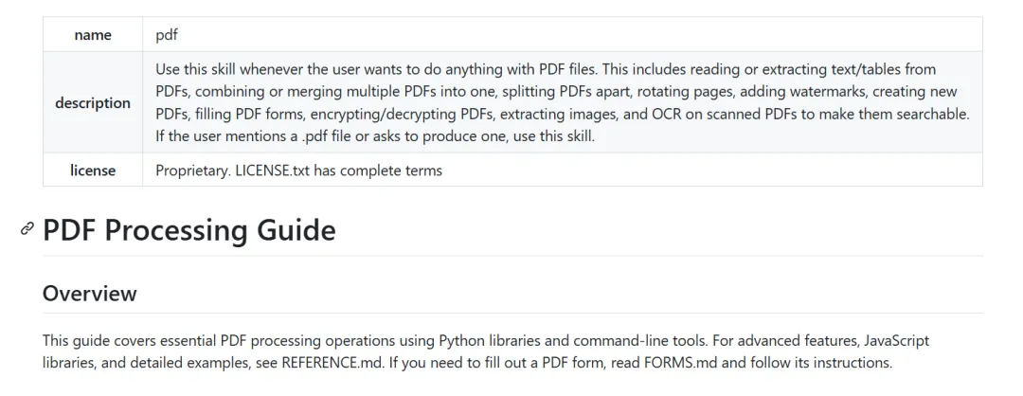Click the anchor link icon beside PDF Processing Guide
Screen dimensions: 1023x396
27,229
